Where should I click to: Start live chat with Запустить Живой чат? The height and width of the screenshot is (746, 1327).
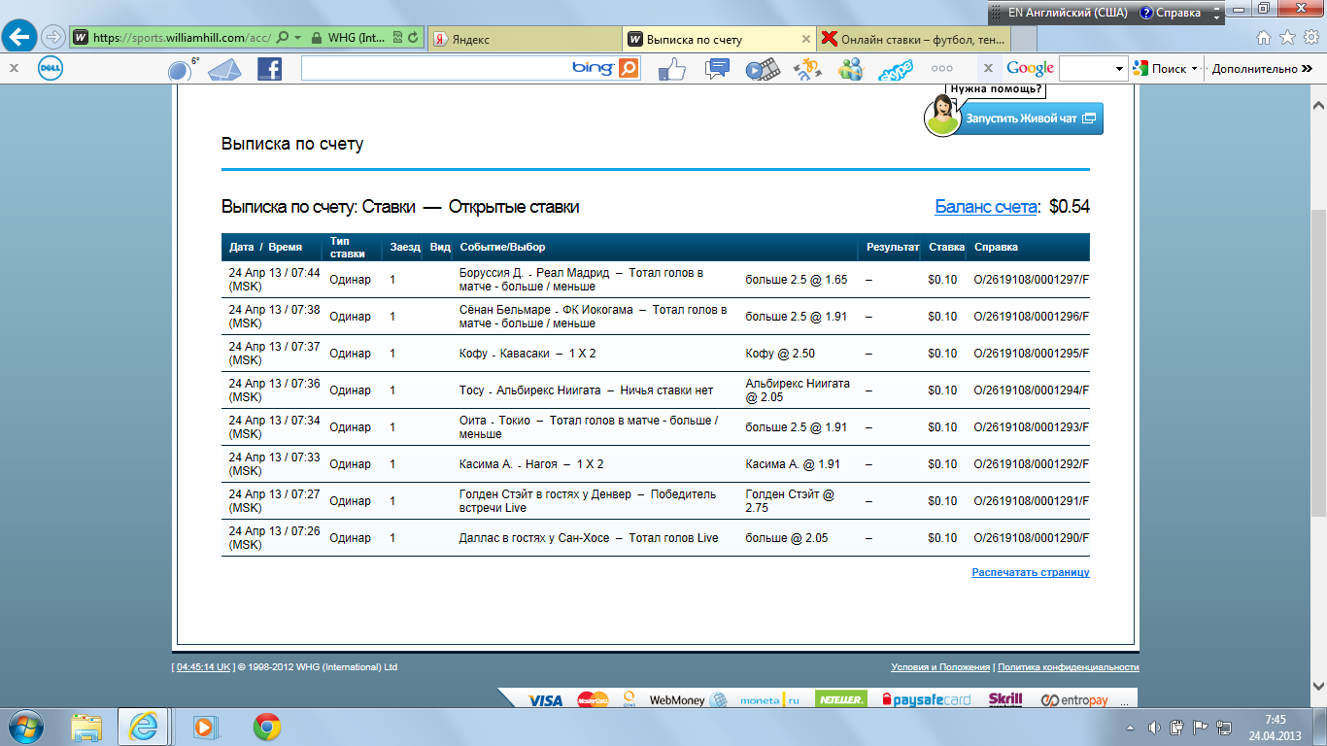(1030, 119)
